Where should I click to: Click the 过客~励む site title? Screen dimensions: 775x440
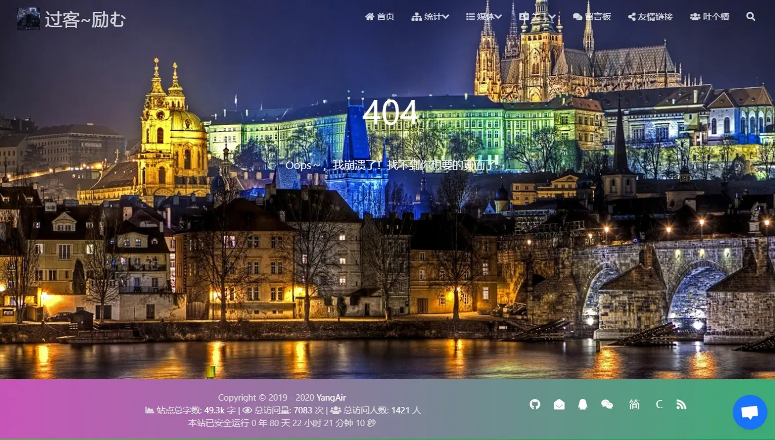[x=85, y=20]
